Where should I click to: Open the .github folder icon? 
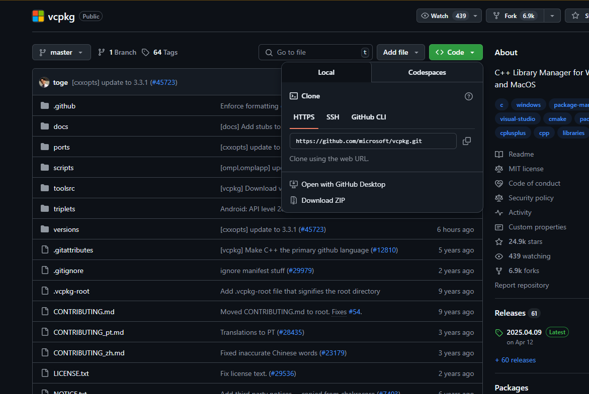pos(45,106)
